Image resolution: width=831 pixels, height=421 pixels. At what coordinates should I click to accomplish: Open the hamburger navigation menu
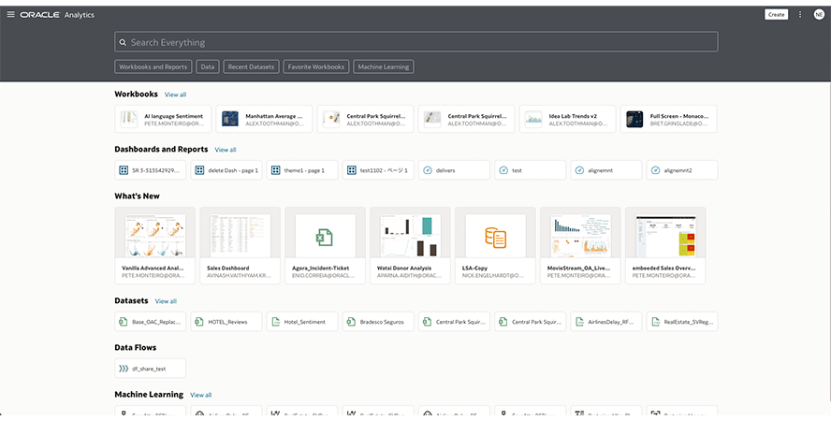coord(10,15)
